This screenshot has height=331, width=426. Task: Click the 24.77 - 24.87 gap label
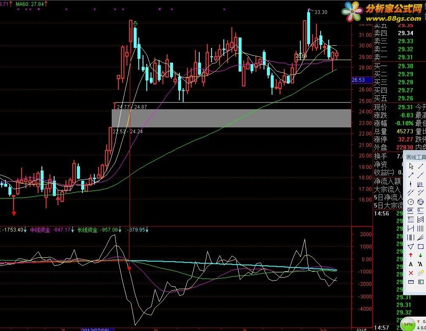point(132,107)
